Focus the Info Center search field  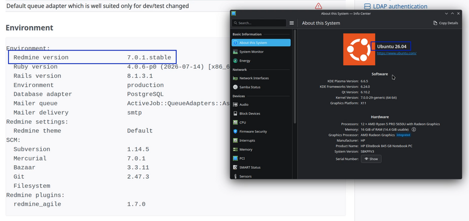(259, 23)
